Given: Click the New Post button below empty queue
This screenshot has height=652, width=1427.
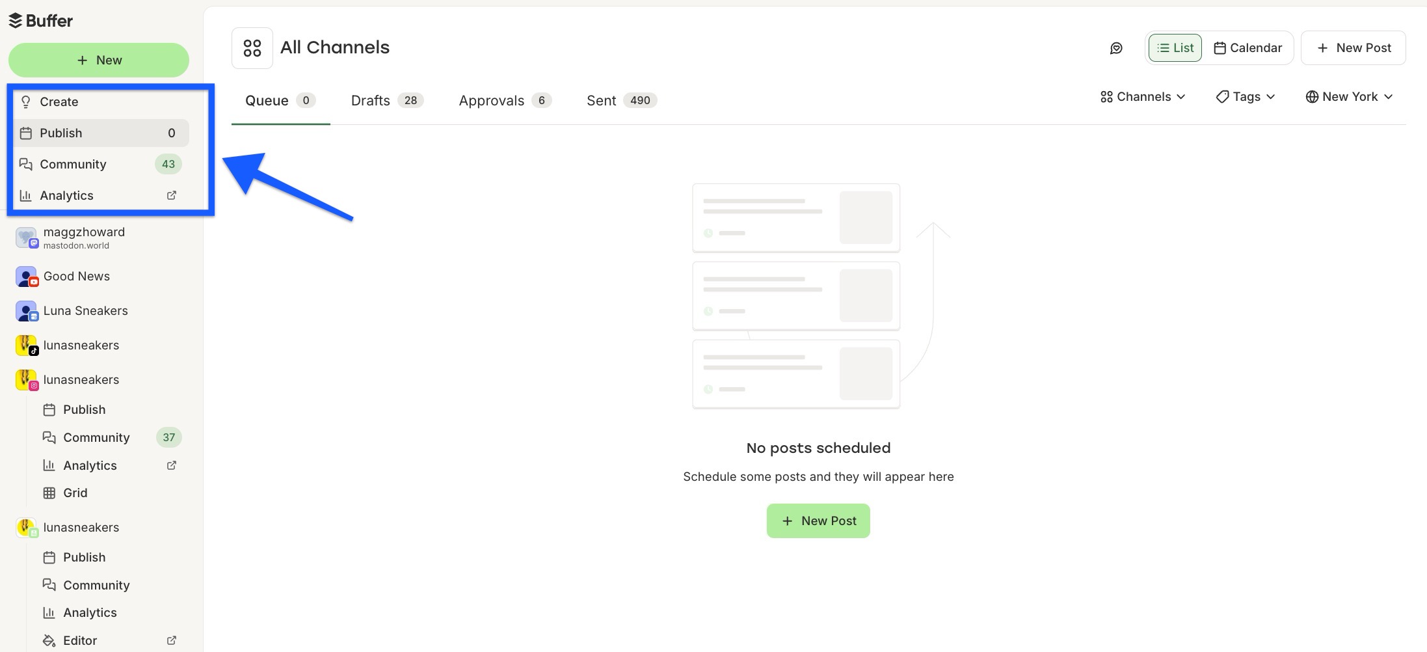Looking at the screenshot, I should [x=818, y=521].
